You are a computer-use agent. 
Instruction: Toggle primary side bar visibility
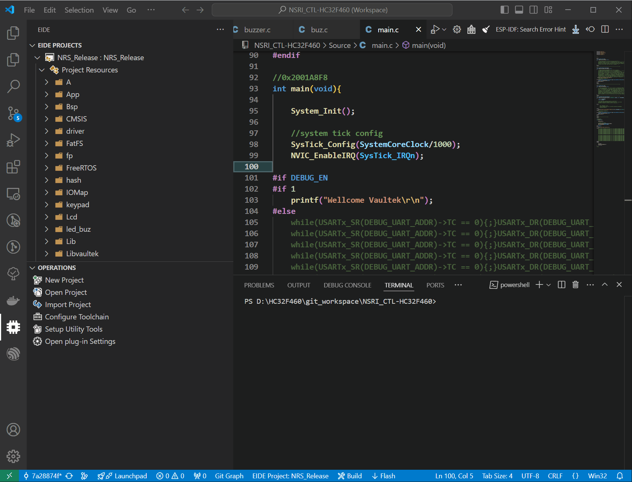pyautogui.click(x=504, y=10)
